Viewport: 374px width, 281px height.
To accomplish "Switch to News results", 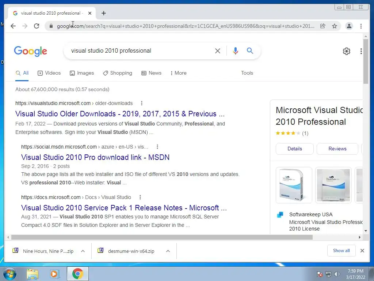I will tap(151, 73).
